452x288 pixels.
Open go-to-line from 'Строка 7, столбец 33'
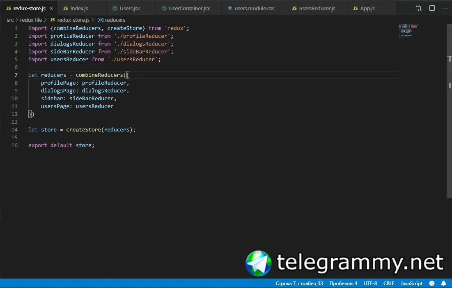coord(299,283)
